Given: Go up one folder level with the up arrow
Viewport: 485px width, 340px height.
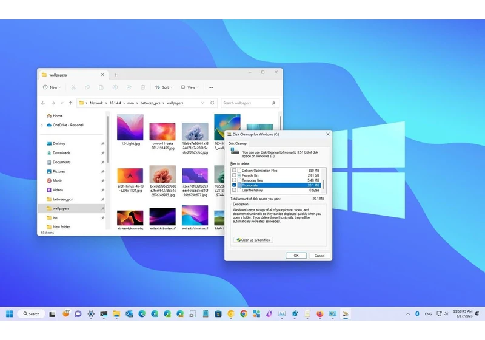Looking at the screenshot, I should (70, 103).
